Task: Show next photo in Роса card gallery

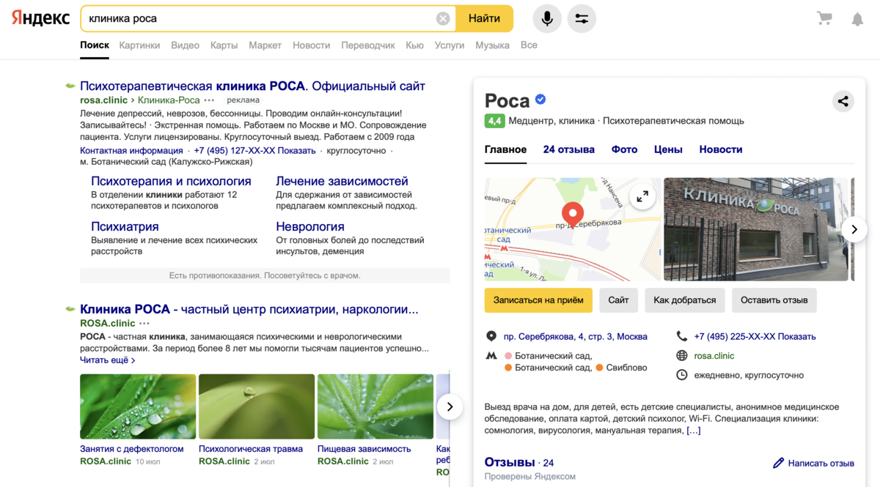Action: click(x=854, y=229)
